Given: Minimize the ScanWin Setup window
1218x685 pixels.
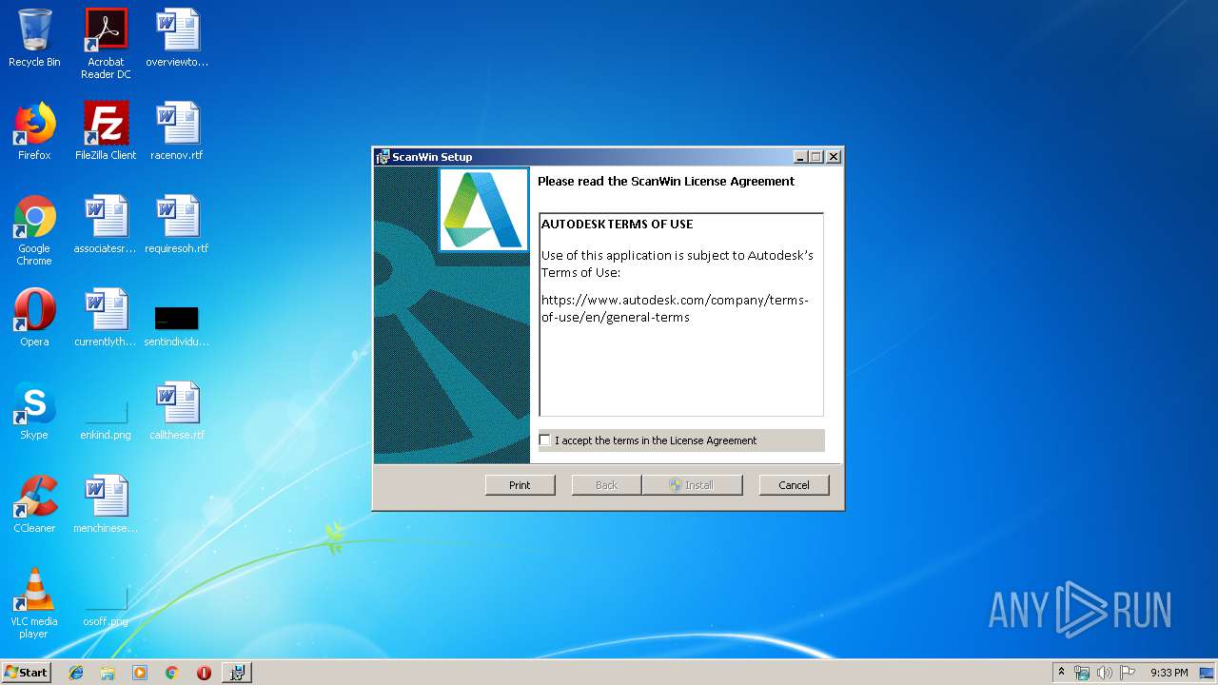Looking at the screenshot, I should tap(800, 157).
